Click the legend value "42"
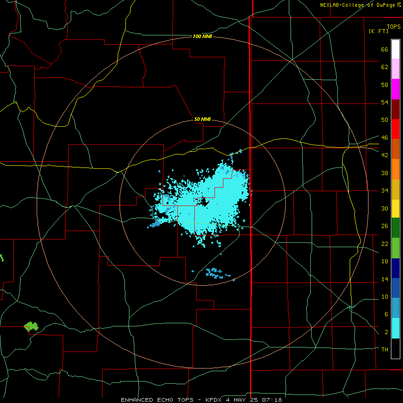The image size is (403, 403). pos(385,155)
